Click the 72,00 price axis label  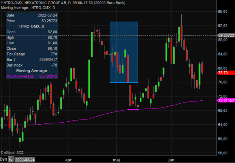point(222,96)
